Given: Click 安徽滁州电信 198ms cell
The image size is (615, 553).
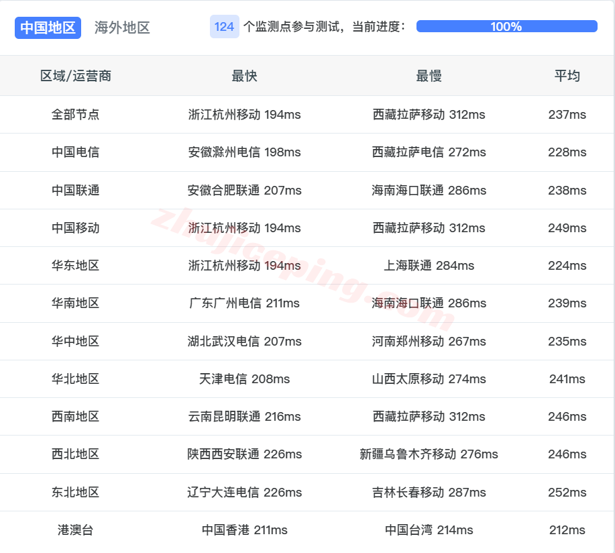Looking at the screenshot, I should [244, 152].
